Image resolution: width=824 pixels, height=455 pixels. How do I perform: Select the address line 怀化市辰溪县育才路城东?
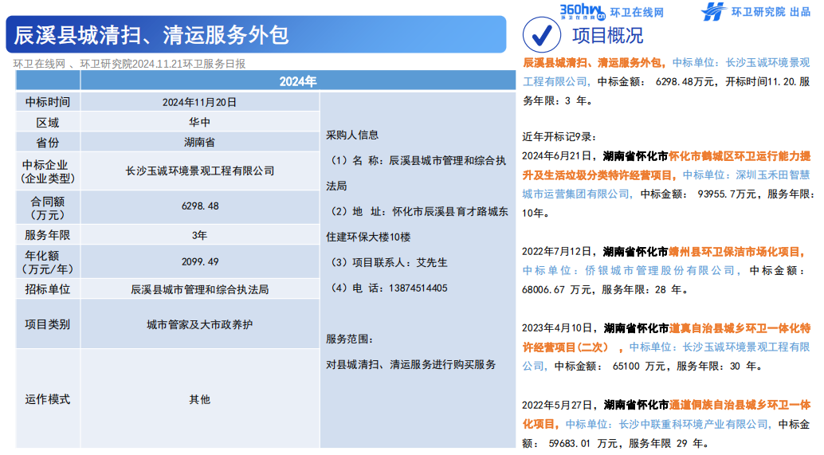(450, 211)
